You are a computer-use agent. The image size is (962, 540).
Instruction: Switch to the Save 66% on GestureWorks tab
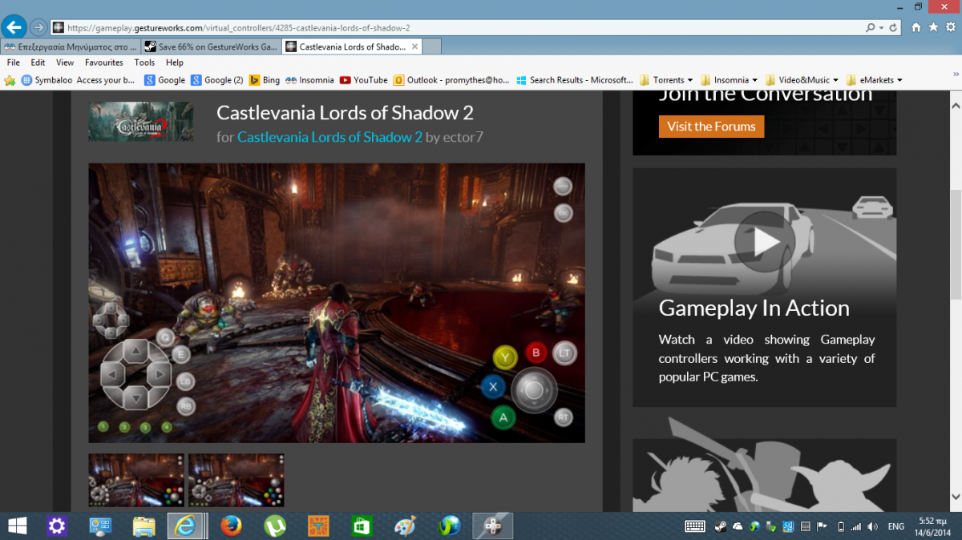tap(211, 46)
